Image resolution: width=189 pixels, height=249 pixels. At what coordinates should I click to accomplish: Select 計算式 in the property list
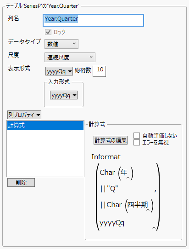tap(45, 126)
